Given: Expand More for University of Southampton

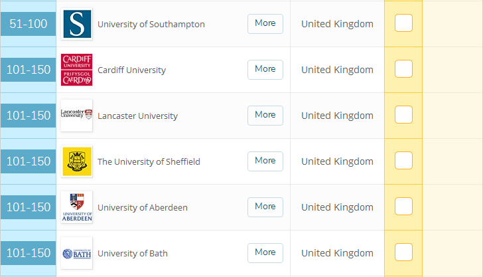Looking at the screenshot, I should [265, 23].
